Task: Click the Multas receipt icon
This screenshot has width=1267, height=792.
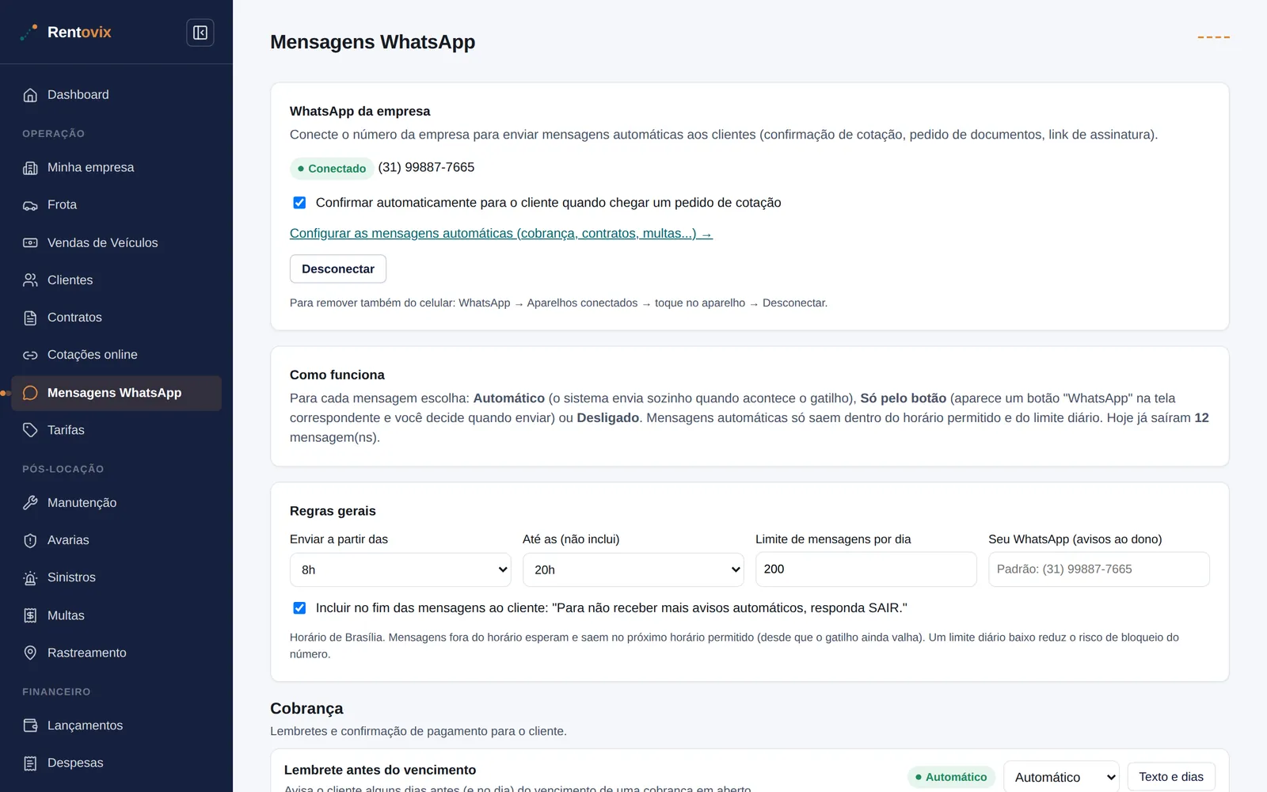Action: click(x=30, y=615)
